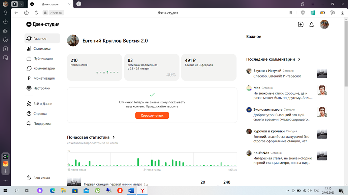Expand Почасовая статистика chevron

114,137
